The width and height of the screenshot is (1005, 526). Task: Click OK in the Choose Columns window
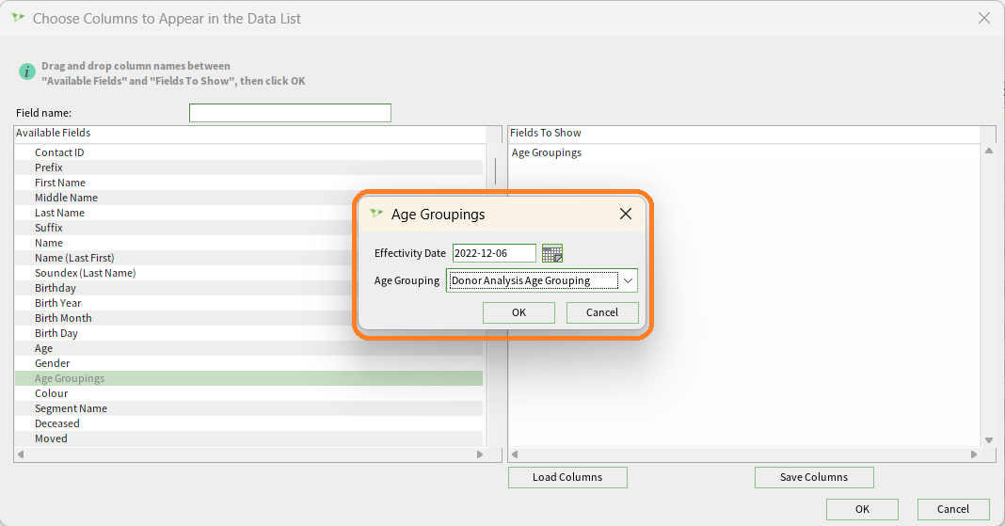coord(862,509)
